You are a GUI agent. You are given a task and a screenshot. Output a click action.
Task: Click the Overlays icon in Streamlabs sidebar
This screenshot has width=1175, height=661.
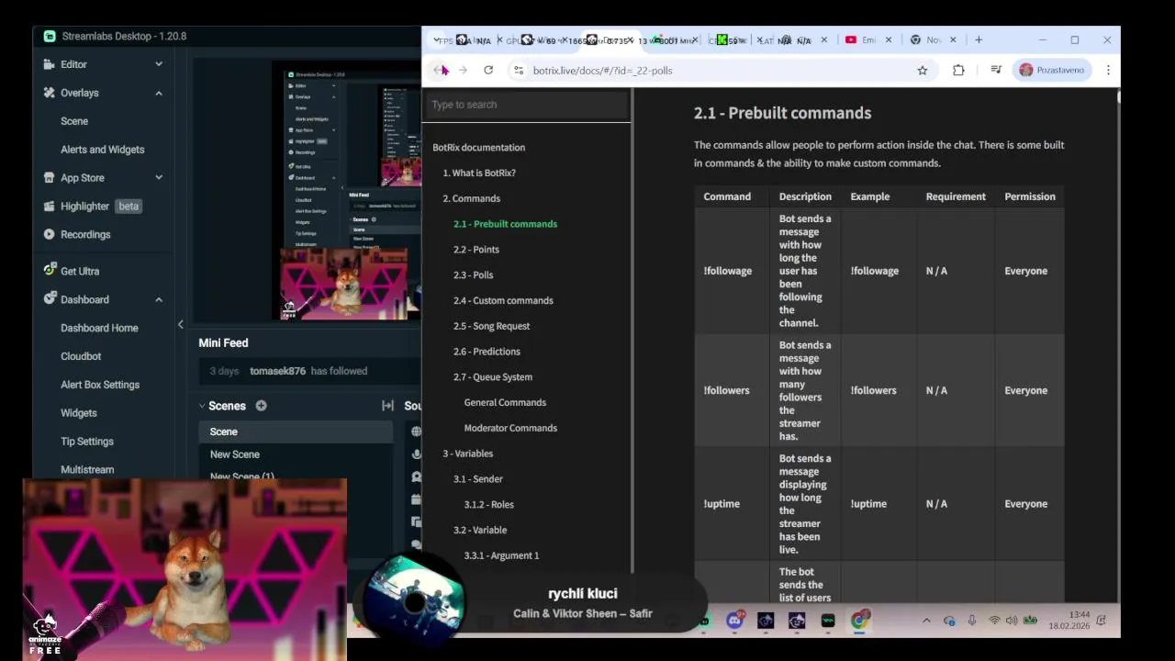[50, 93]
